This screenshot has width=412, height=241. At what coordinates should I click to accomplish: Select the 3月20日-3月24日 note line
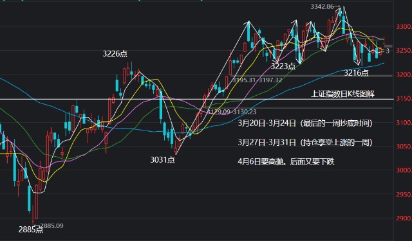click(x=305, y=123)
